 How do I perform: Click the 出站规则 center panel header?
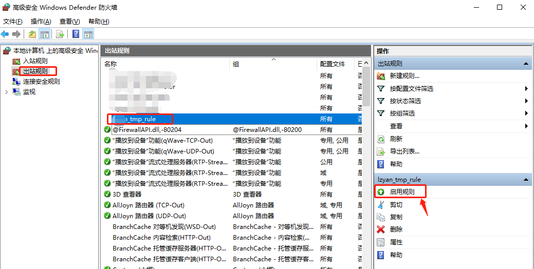pos(235,51)
